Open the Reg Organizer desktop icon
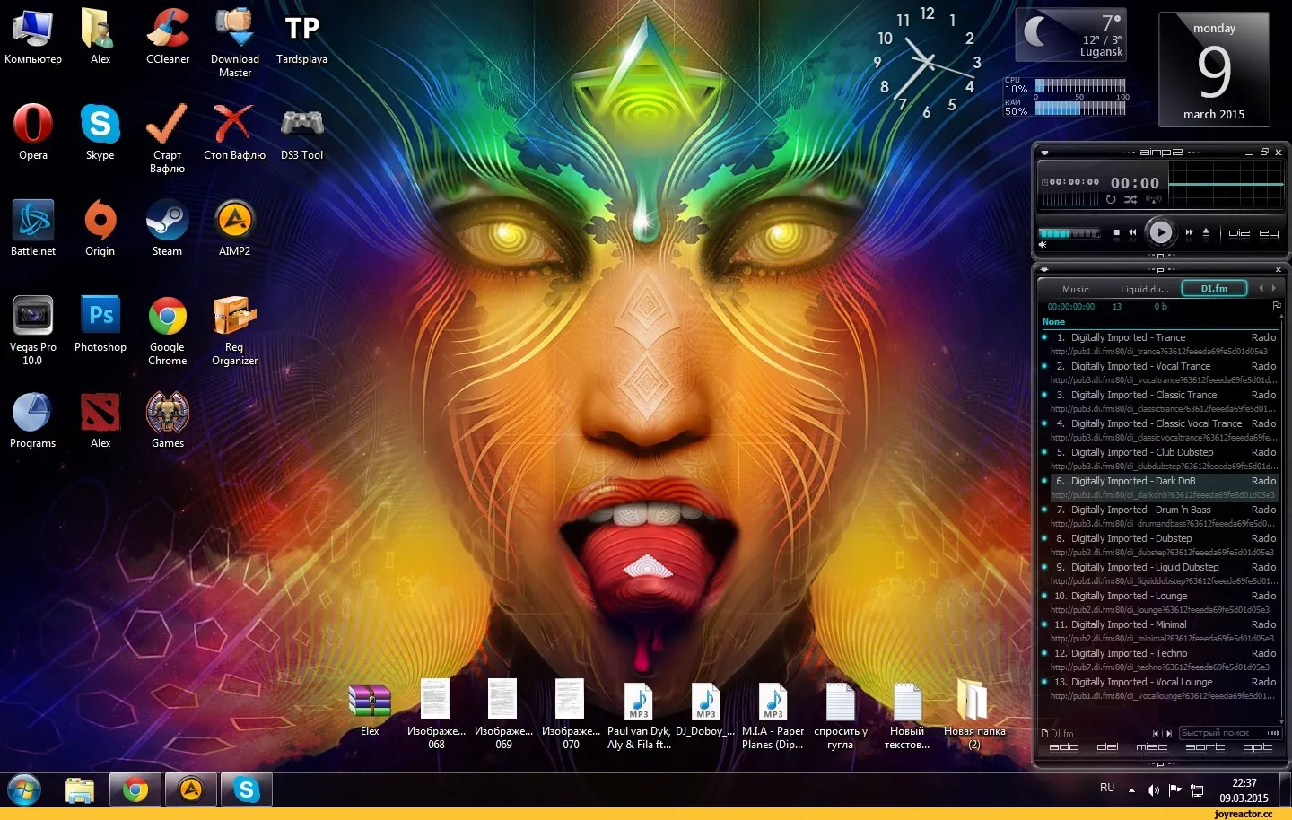1292x820 pixels. pyautogui.click(x=235, y=330)
